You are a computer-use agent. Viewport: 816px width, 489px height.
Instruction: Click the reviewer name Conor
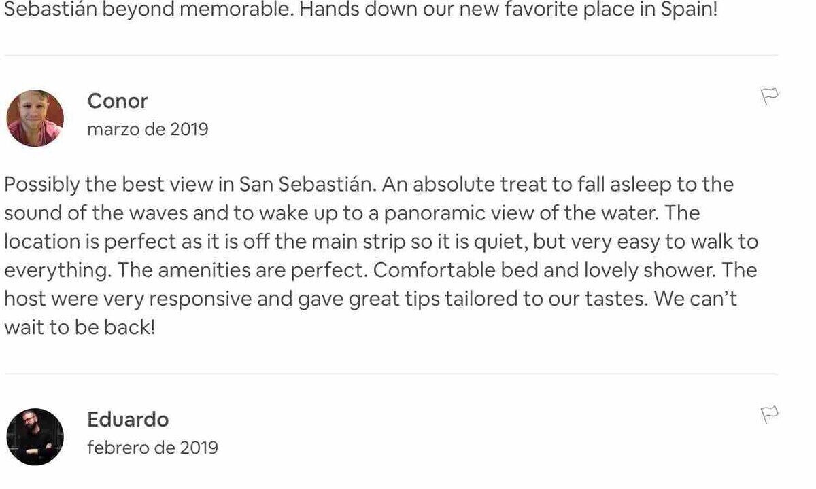pos(118,101)
